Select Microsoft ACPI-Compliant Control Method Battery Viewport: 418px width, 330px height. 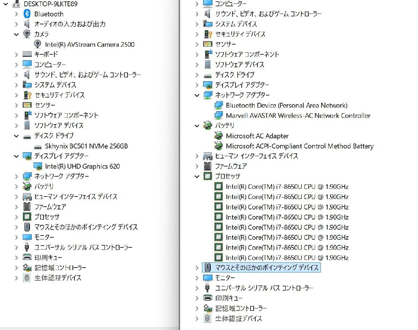[300, 146]
